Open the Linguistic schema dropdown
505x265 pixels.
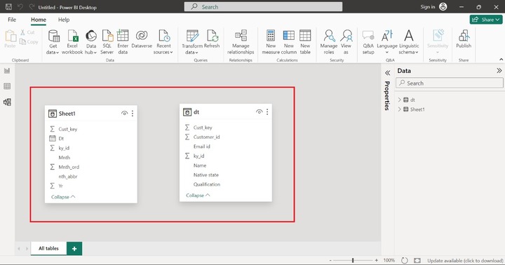pyautogui.click(x=409, y=42)
